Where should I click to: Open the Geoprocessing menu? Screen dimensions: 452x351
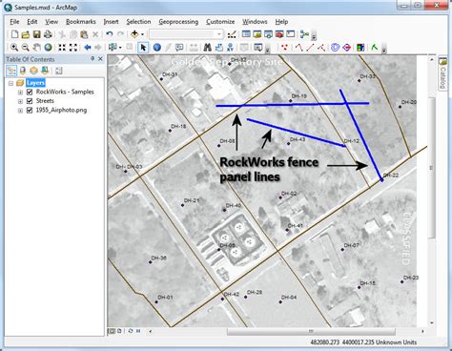(178, 22)
